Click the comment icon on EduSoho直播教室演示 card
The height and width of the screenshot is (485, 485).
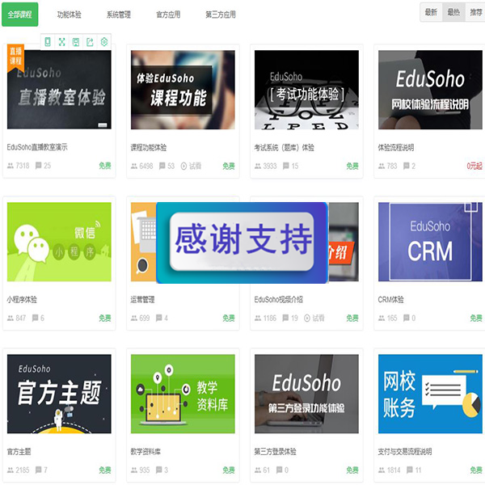[38, 166]
